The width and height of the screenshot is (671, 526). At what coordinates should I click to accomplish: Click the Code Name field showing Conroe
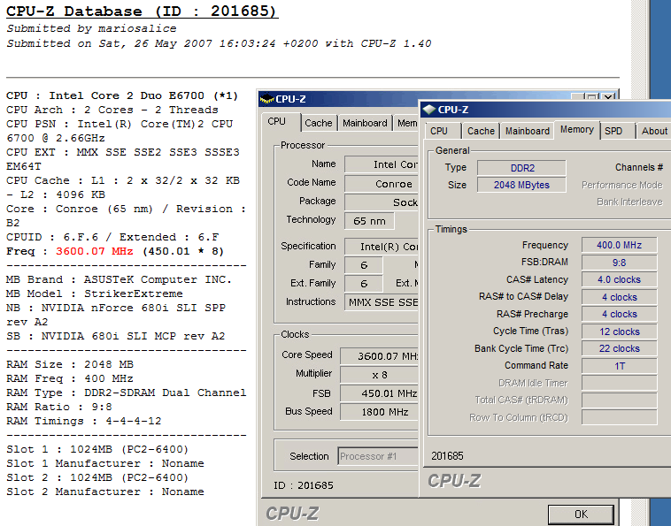382,184
